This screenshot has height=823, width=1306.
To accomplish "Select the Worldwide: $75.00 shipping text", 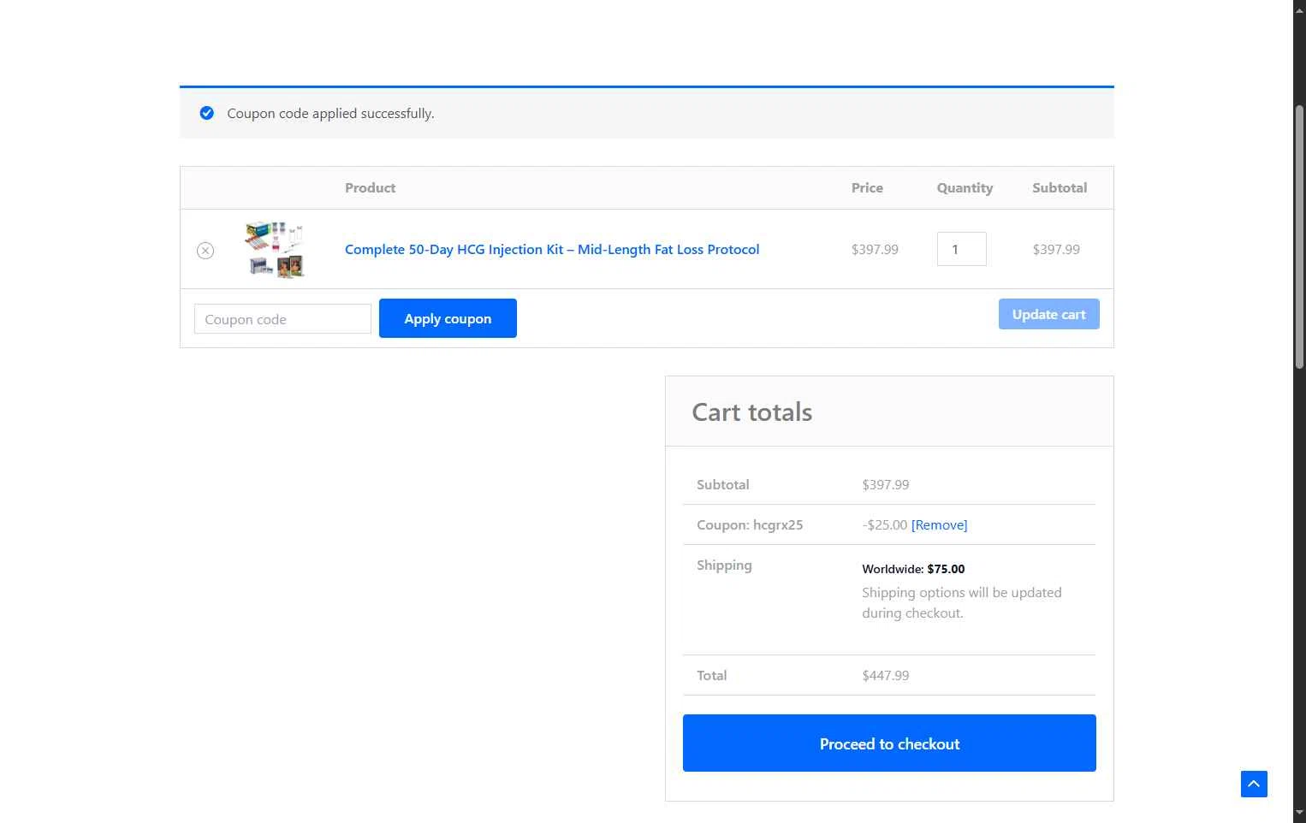I will pos(913,569).
